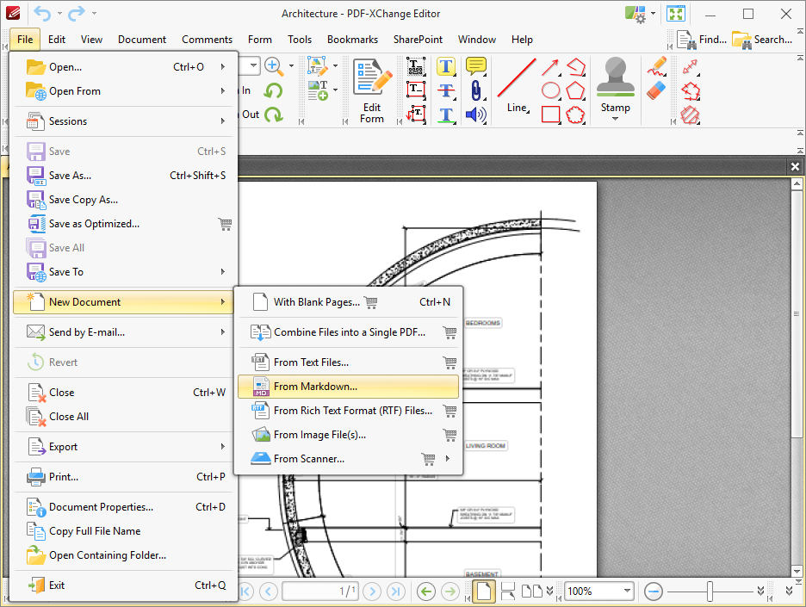The height and width of the screenshot is (607, 806).
Task: Rotate view with the counter-clockwise green arrow
Action: click(274, 91)
